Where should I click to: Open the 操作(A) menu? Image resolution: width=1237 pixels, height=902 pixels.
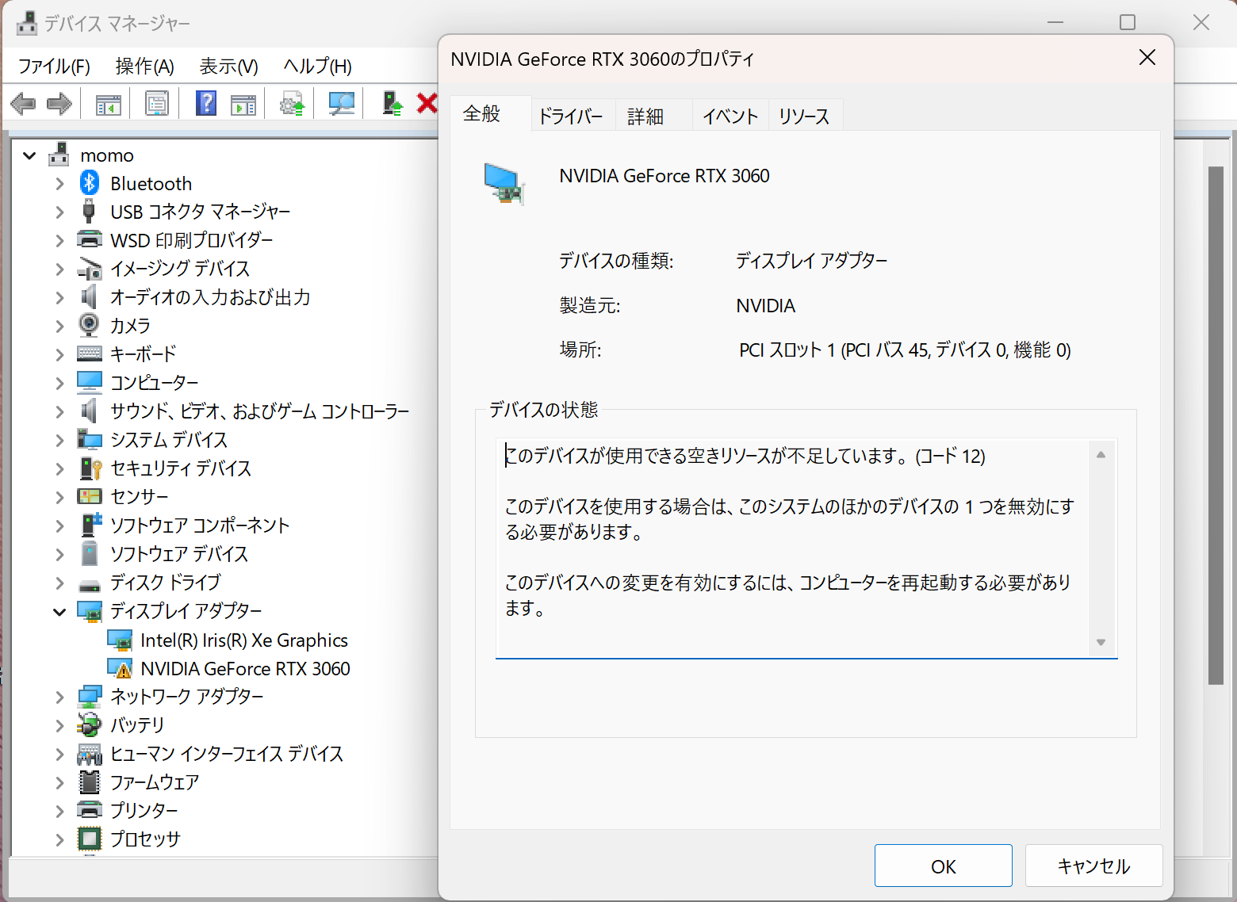pyautogui.click(x=144, y=67)
